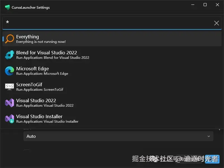Click the Visual Studio Installer icon
The image size is (224, 168).
coord(10,118)
